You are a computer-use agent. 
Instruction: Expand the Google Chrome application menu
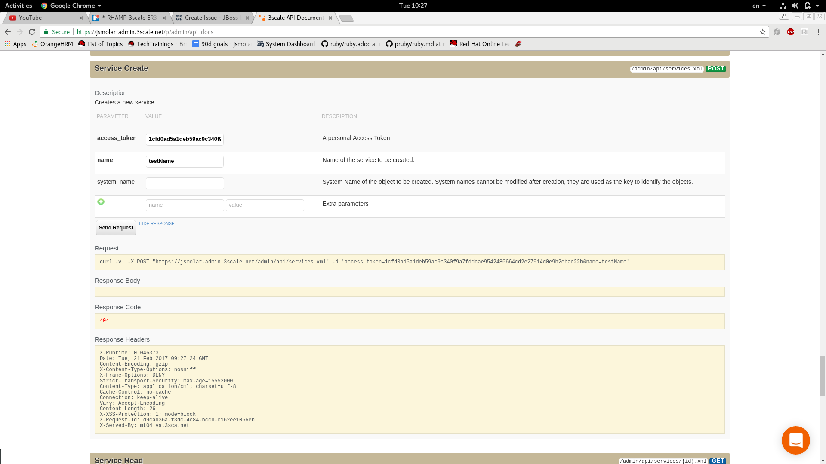pyautogui.click(x=71, y=6)
